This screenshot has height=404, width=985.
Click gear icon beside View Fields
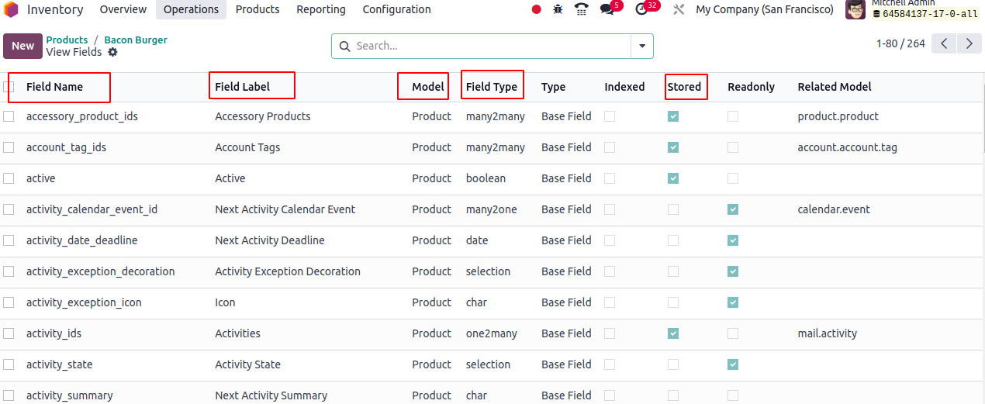point(113,52)
